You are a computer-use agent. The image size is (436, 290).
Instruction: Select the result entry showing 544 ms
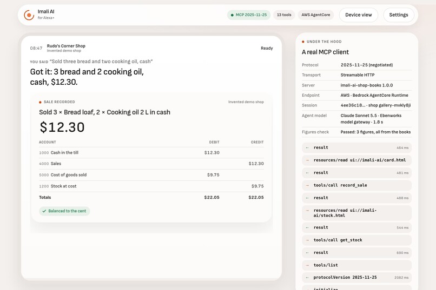(x=357, y=227)
